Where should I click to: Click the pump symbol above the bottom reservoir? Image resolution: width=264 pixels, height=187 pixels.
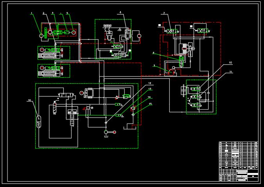[106, 132]
